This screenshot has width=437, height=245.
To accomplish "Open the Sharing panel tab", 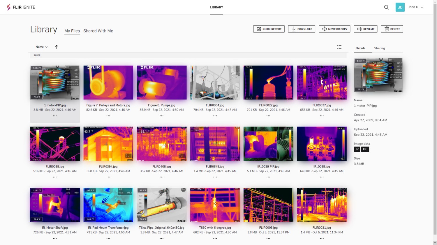I will point(380,48).
